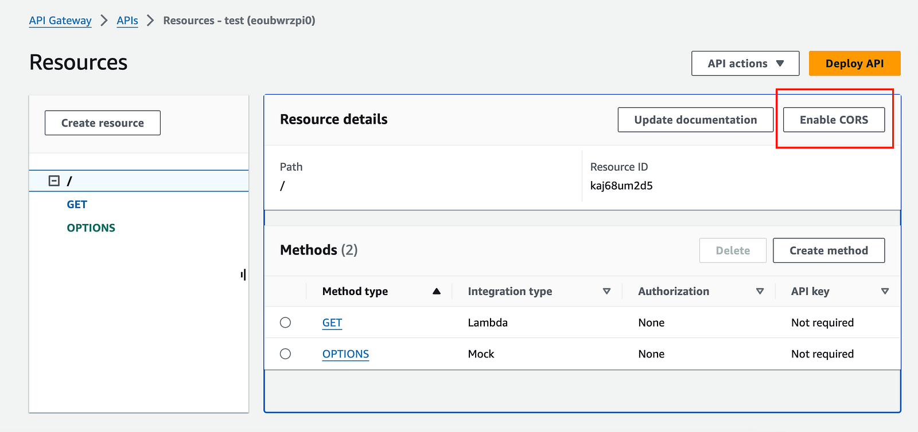Open the OPTIONS method link in table
This screenshot has height=432, width=918.
tap(345, 354)
